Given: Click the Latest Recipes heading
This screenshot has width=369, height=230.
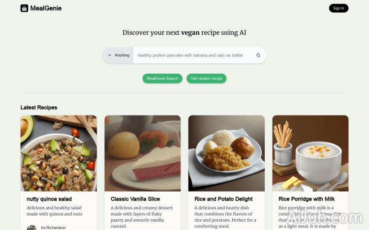Looking at the screenshot, I should 39,108.
